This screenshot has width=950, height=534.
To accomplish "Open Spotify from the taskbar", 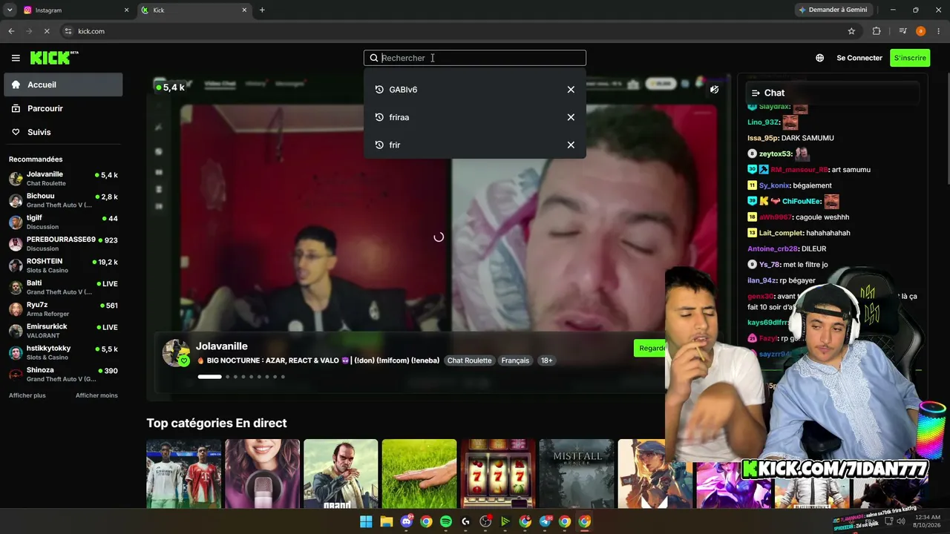I will click(446, 521).
